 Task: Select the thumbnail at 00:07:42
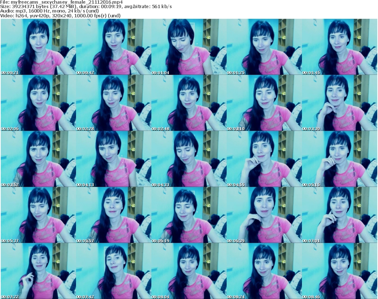tap(114, 271)
